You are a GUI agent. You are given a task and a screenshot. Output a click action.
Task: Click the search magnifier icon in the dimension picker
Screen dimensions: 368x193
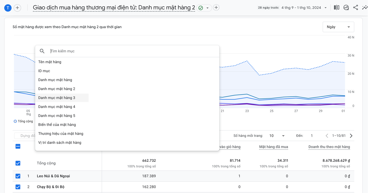tap(42, 51)
